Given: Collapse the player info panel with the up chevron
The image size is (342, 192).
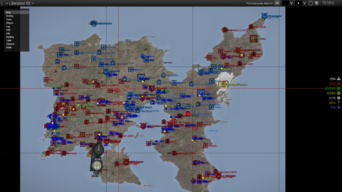Looking at the screenshot, I should tap(277, 3).
